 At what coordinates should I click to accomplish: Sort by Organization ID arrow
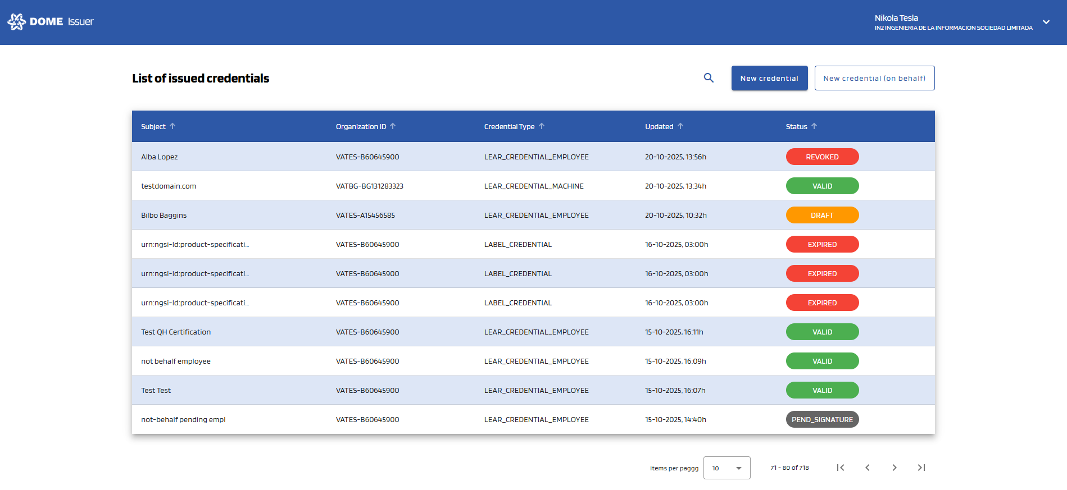click(x=393, y=126)
